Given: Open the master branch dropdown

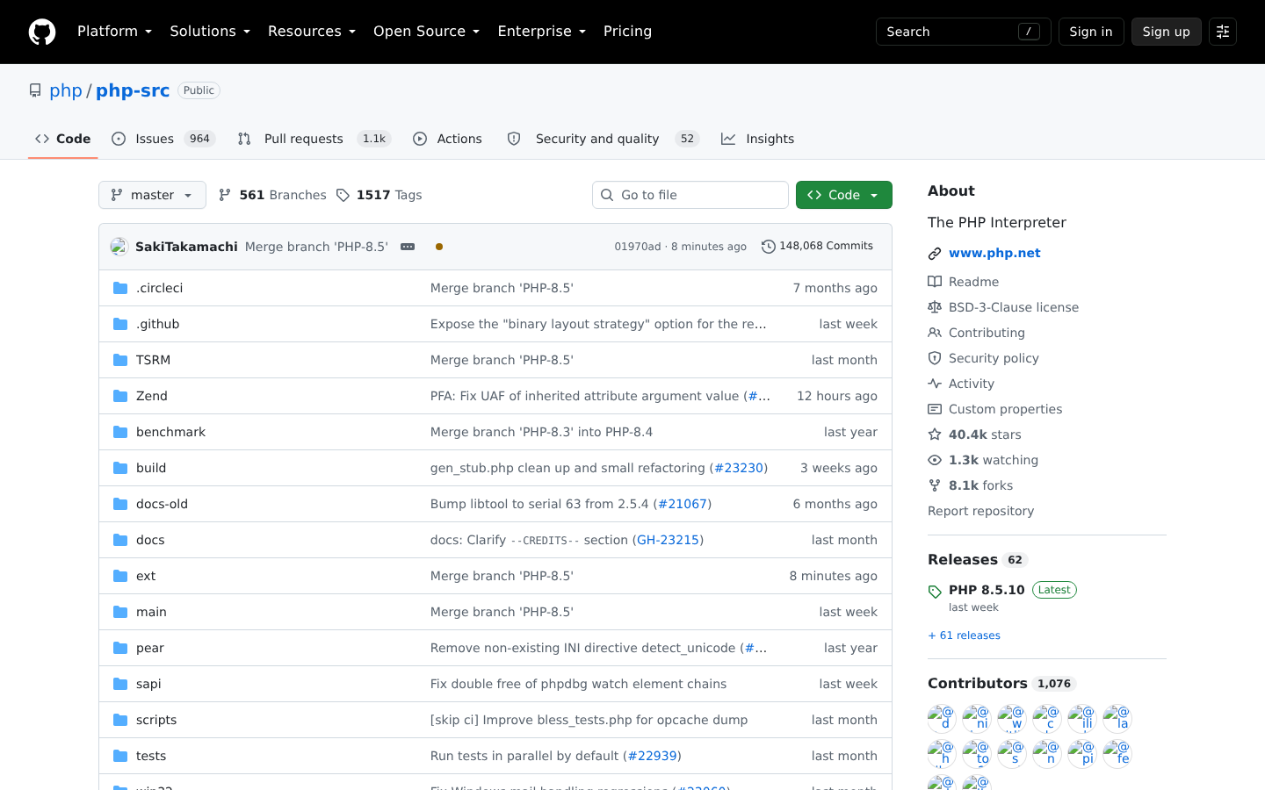Looking at the screenshot, I should pyautogui.click(x=152, y=195).
